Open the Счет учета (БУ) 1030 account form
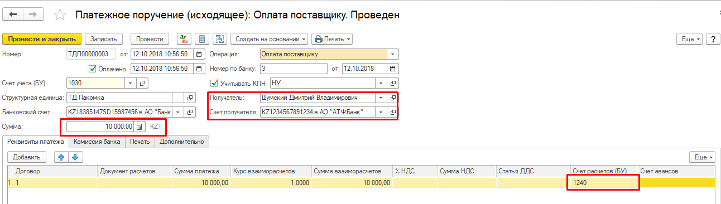This screenshot has height=204, width=721. pyautogui.click(x=143, y=83)
